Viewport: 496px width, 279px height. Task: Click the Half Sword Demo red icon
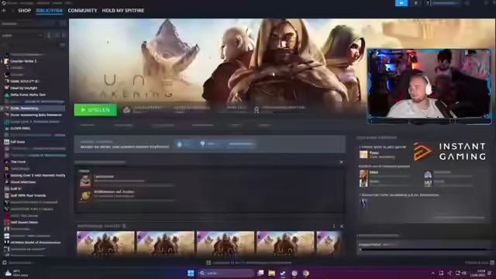click(6, 222)
